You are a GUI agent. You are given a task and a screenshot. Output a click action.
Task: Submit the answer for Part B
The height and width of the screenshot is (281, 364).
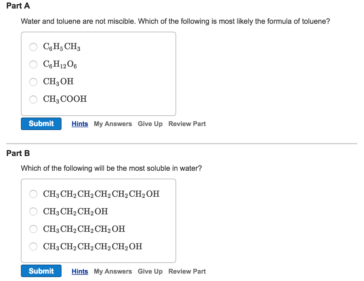(41, 271)
